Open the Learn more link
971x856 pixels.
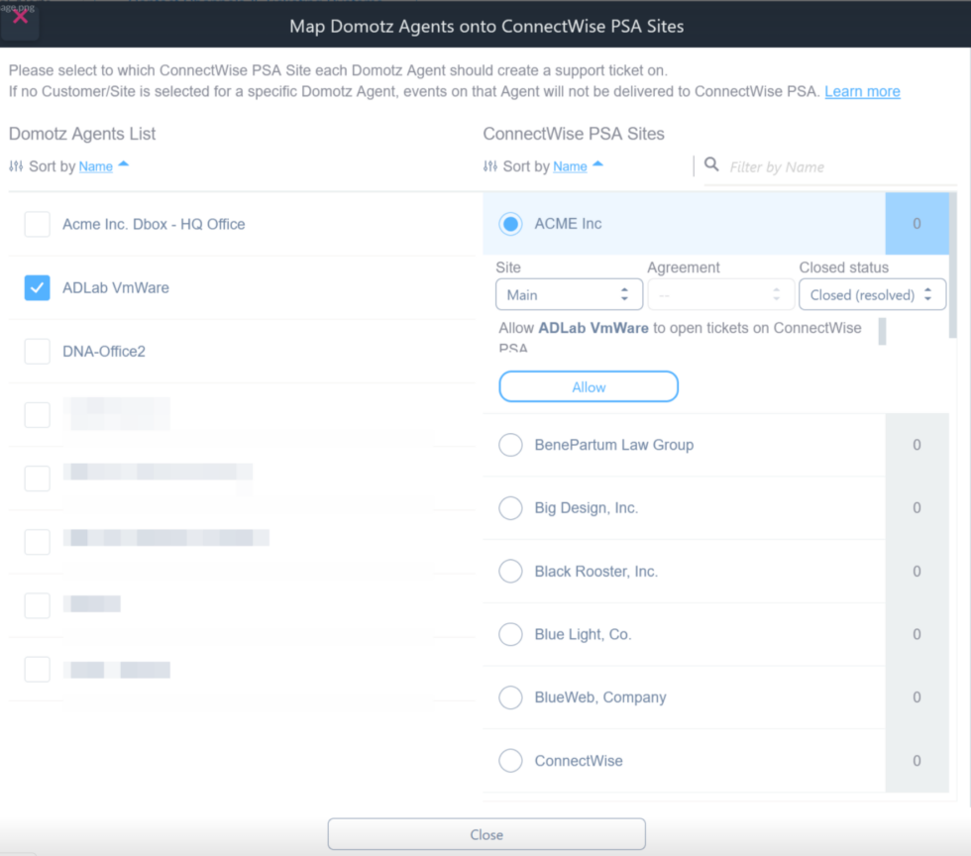862,91
